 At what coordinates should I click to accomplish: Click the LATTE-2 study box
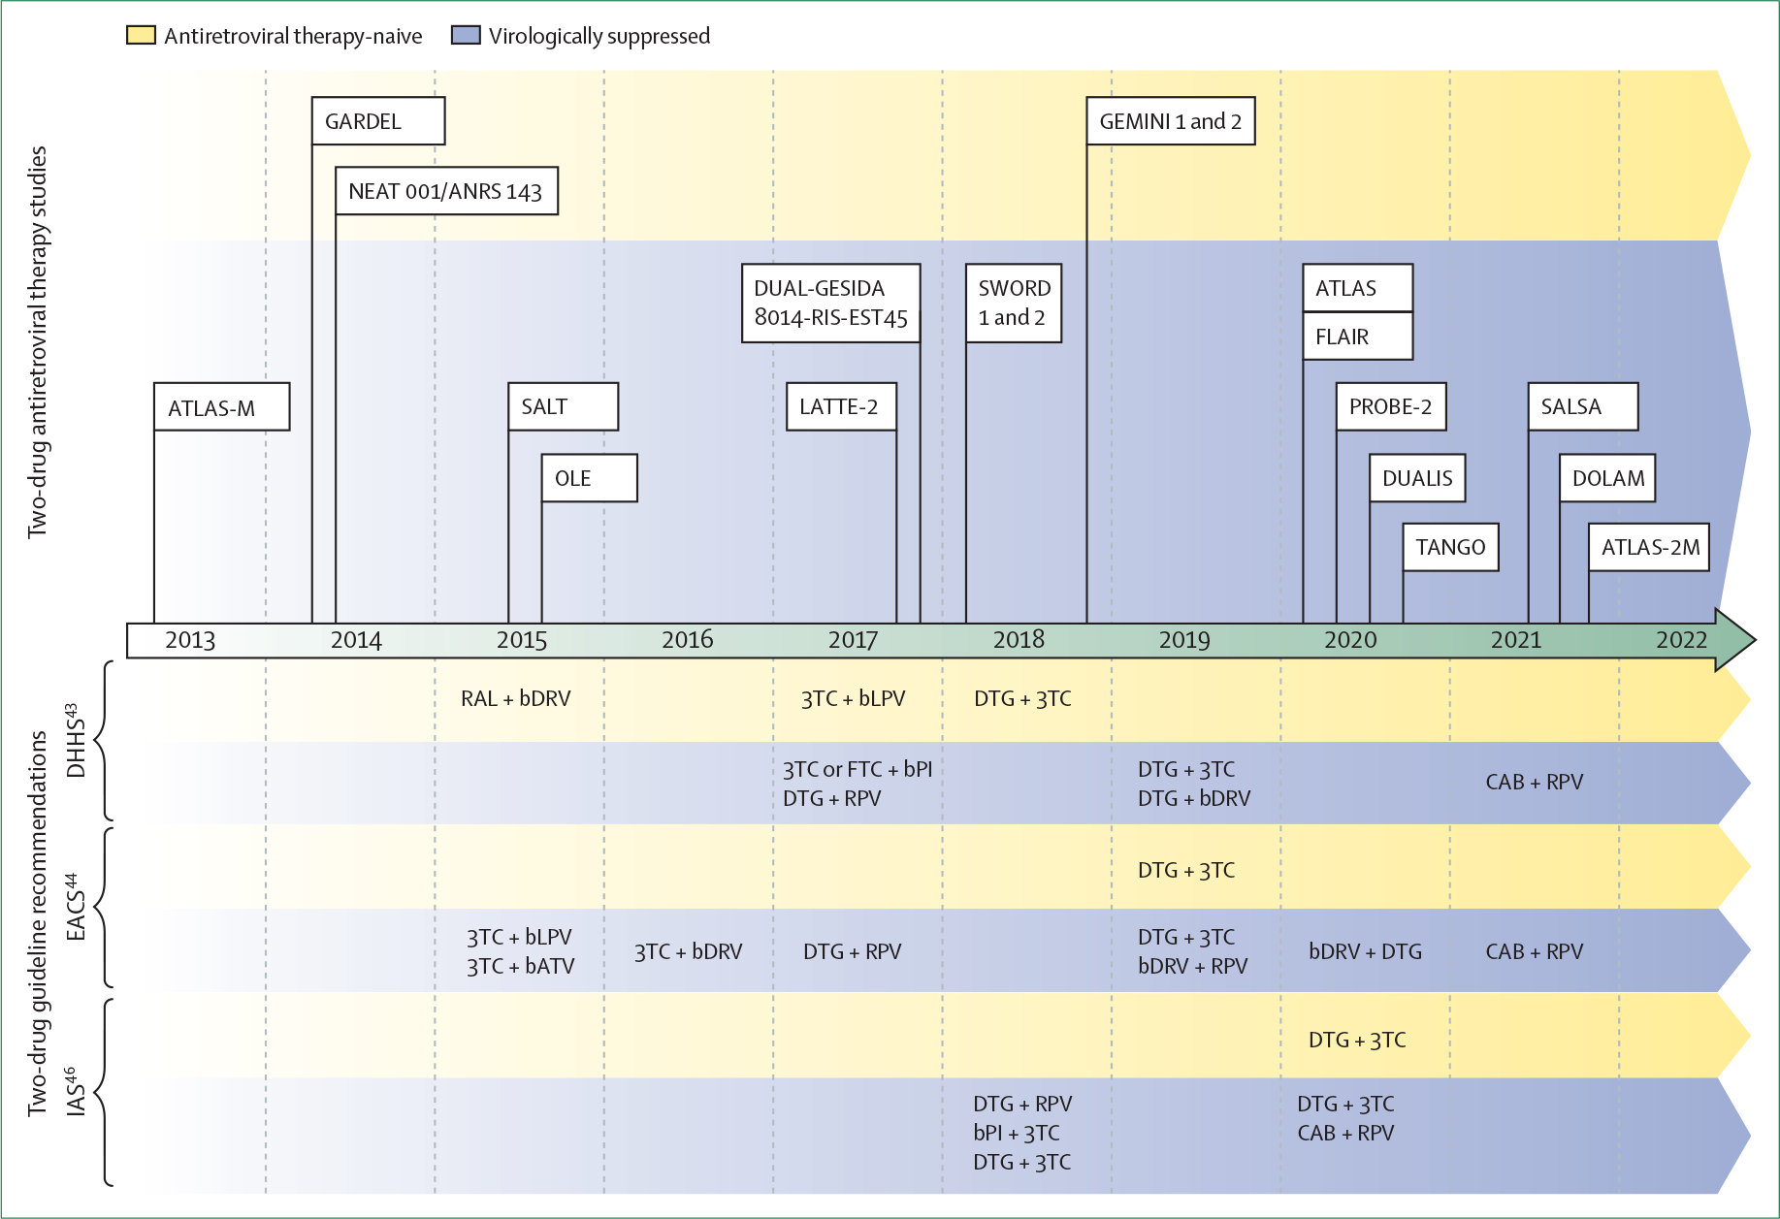pyautogui.click(x=841, y=406)
